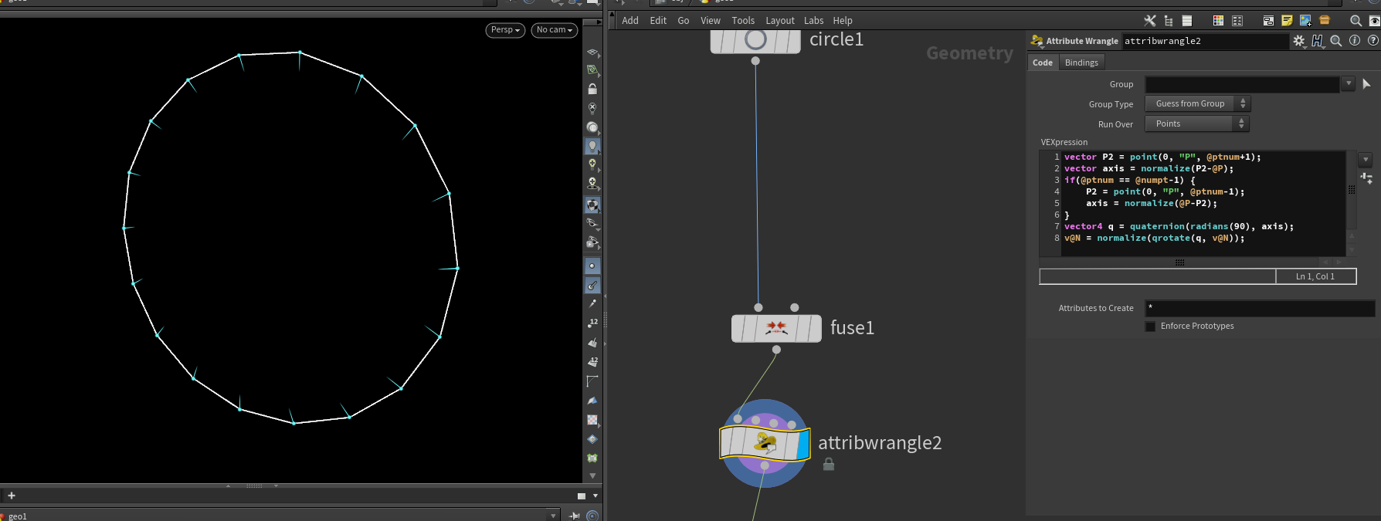The height and width of the screenshot is (521, 1381).
Task: Switch to the Bindings tab
Action: click(1081, 63)
